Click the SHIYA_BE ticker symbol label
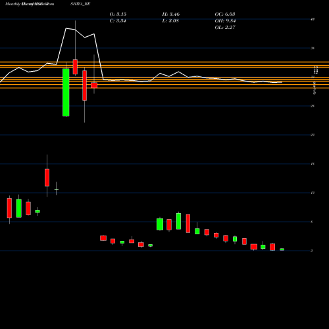Viewport: 329px width, 329px height. (x=80, y=4)
